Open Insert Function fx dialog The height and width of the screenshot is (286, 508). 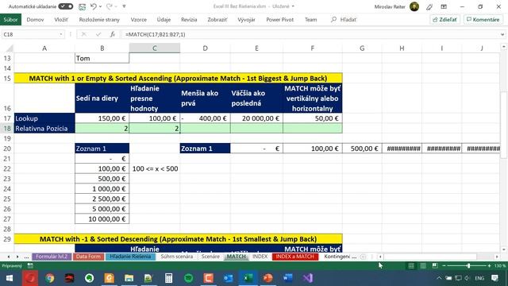[113, 34]
